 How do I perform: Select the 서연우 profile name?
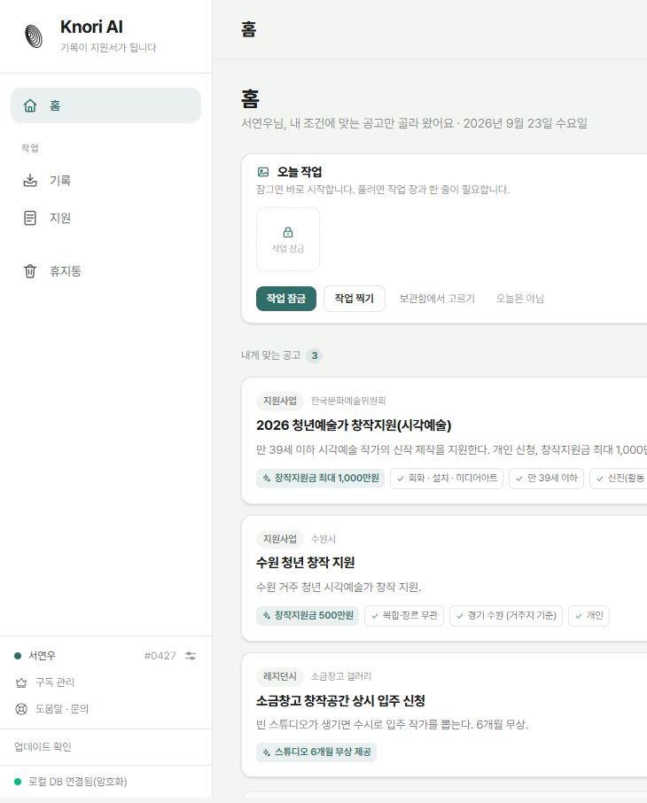point(42,656)
